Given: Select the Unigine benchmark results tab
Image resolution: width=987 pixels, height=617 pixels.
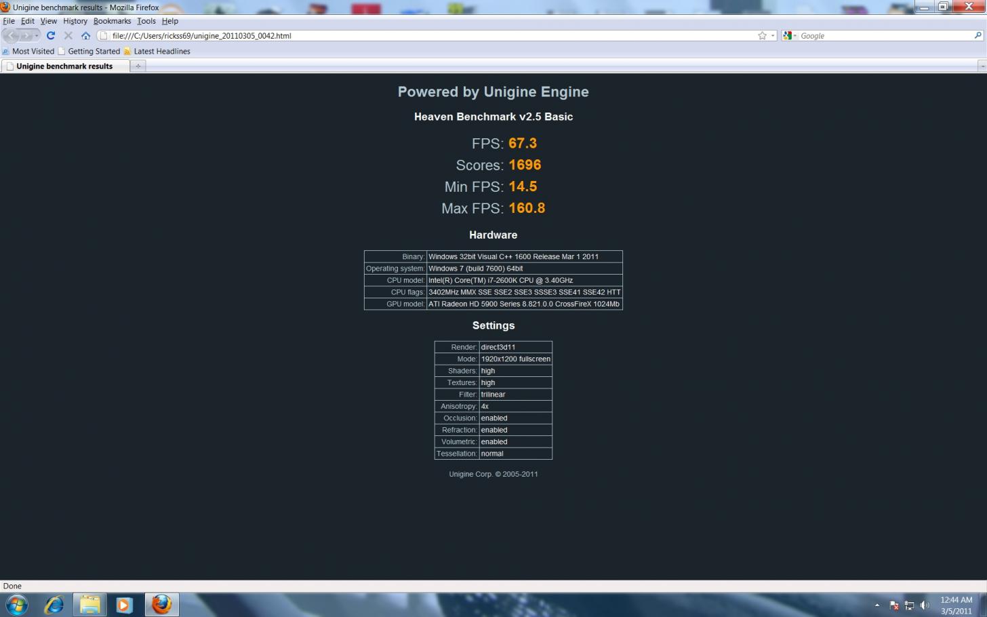Looking at the screenshot, I should click(x=66, y=66).
